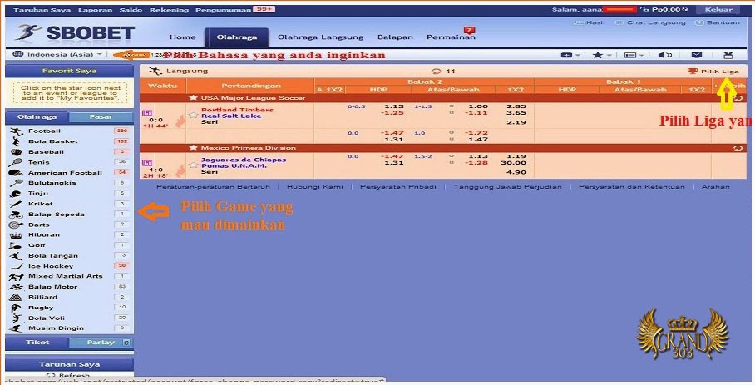The width and height of the screenshot is (755, 385).
Task: Open the live TV monitor icon
Action: (696, 55)
